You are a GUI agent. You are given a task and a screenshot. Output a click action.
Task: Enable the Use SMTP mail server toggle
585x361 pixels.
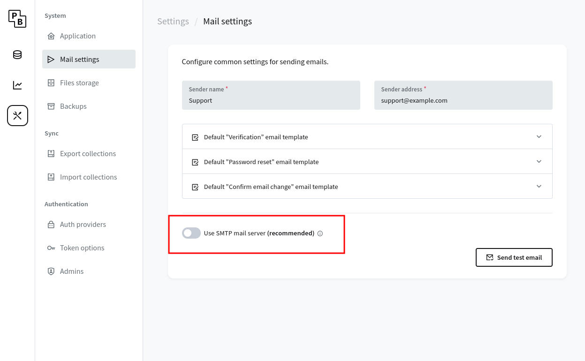(191, 233)
